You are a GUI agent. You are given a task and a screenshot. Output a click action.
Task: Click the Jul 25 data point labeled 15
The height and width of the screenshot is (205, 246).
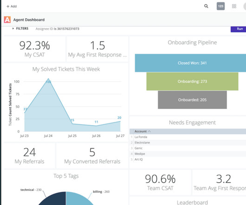(72, 124)
